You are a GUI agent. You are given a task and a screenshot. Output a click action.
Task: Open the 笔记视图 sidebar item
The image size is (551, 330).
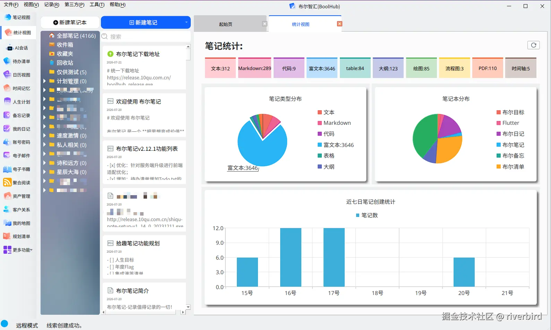coord(17,17)
